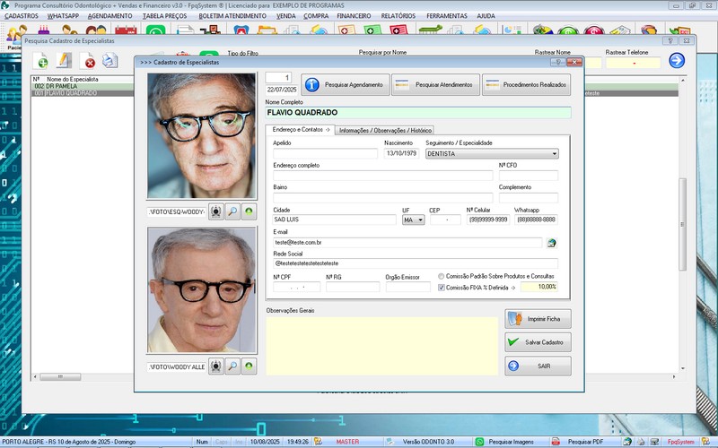The image size is (718, 448).
Task: Click the magnifier icon beside the top photo path
Action: tap(232, 212)
